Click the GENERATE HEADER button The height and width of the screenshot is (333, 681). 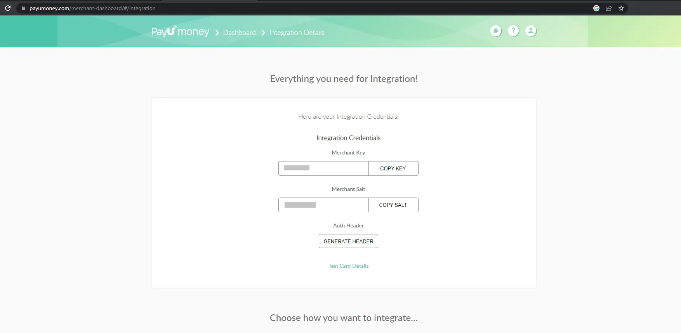pos(348,241)
